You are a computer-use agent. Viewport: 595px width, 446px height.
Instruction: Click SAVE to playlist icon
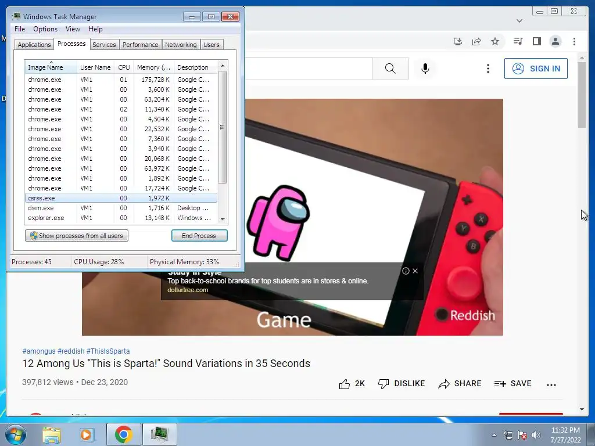coord(500,384)
